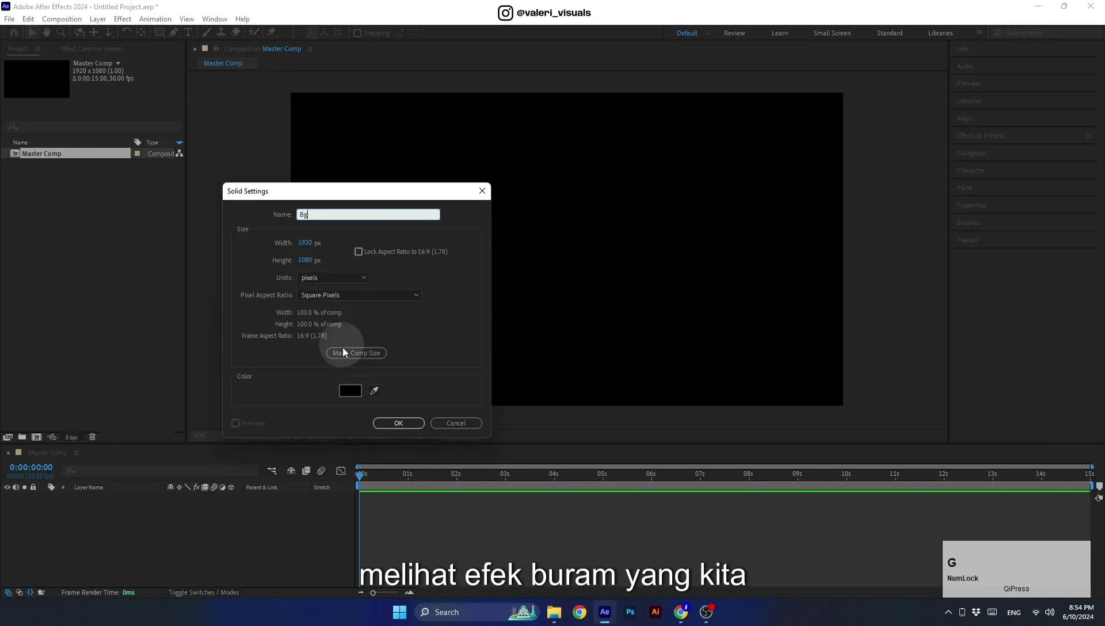
Task: Open the solid color swatch picker
Action: click(350, 391)
